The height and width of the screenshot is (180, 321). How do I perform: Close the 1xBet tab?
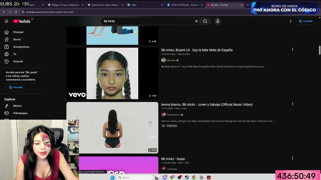162,5
